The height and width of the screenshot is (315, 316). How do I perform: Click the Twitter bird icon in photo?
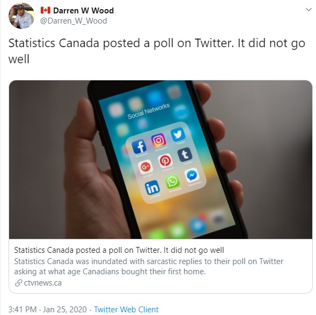click(178, 134)
